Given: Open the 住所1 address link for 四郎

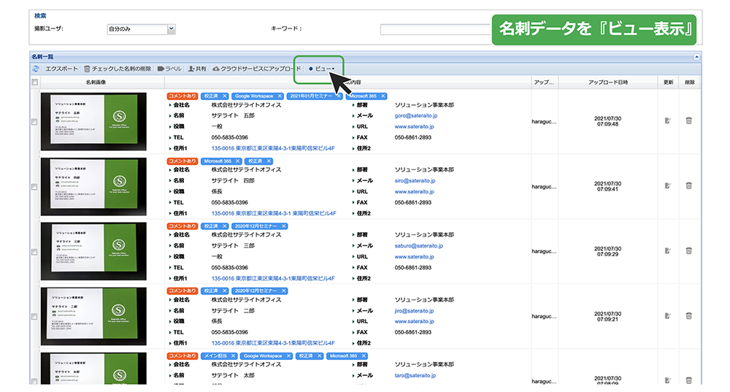Looking at the screenshot, I should [274, 214].
